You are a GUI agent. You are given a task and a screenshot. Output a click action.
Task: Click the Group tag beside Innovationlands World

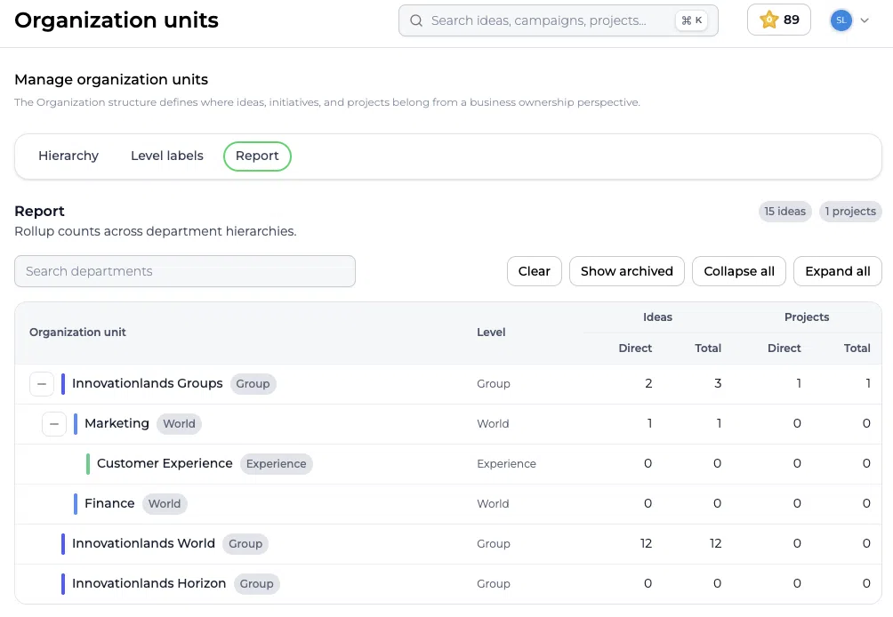tap(245, 544)
